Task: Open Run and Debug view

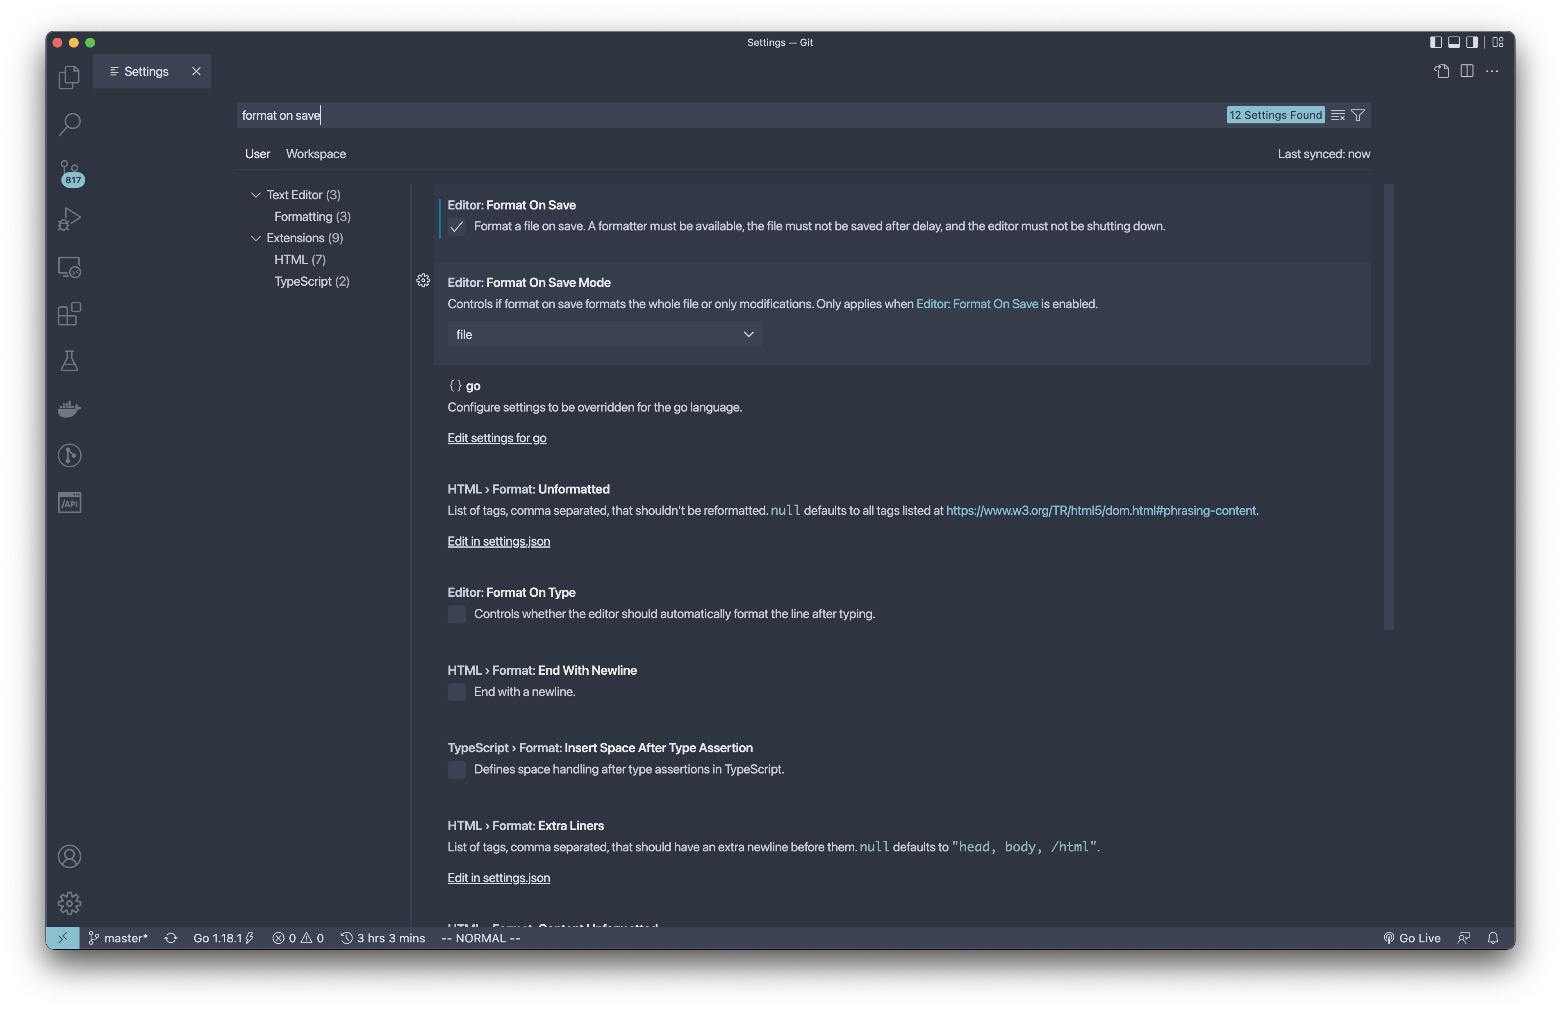Action: [69, 219]
